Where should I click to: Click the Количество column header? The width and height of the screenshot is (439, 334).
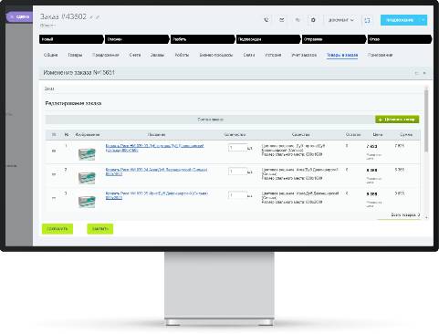tap(235, 134)
